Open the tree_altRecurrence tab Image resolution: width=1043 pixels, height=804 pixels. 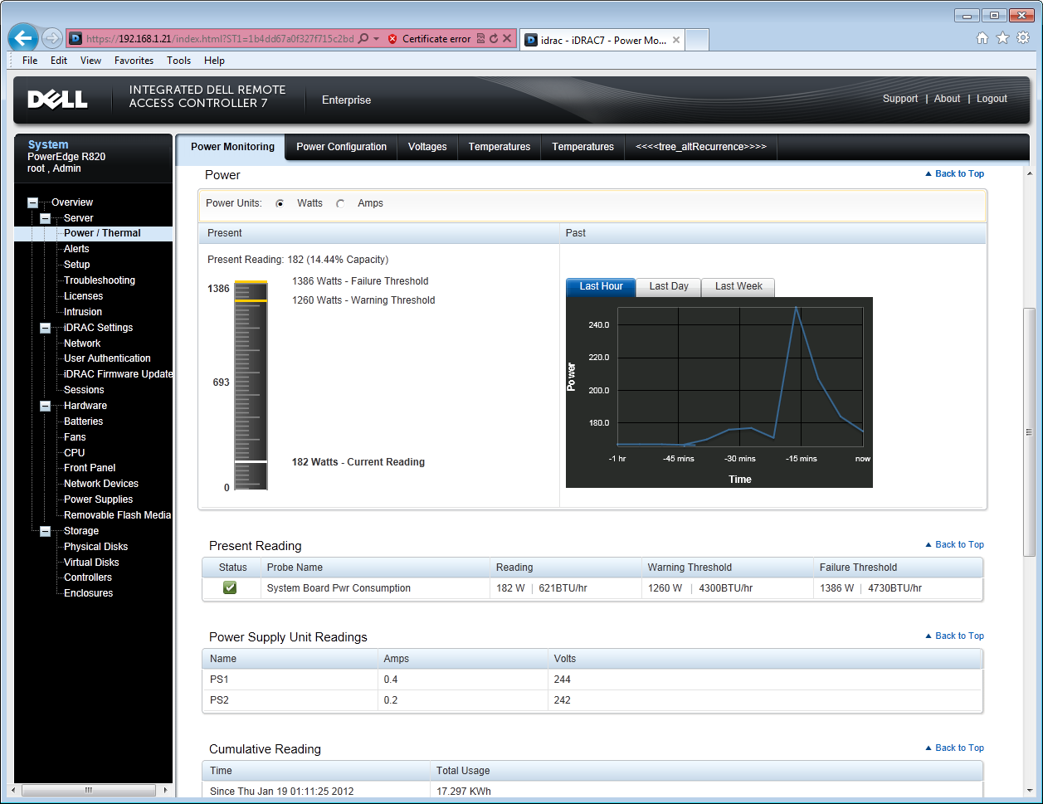tap(701, 147)
